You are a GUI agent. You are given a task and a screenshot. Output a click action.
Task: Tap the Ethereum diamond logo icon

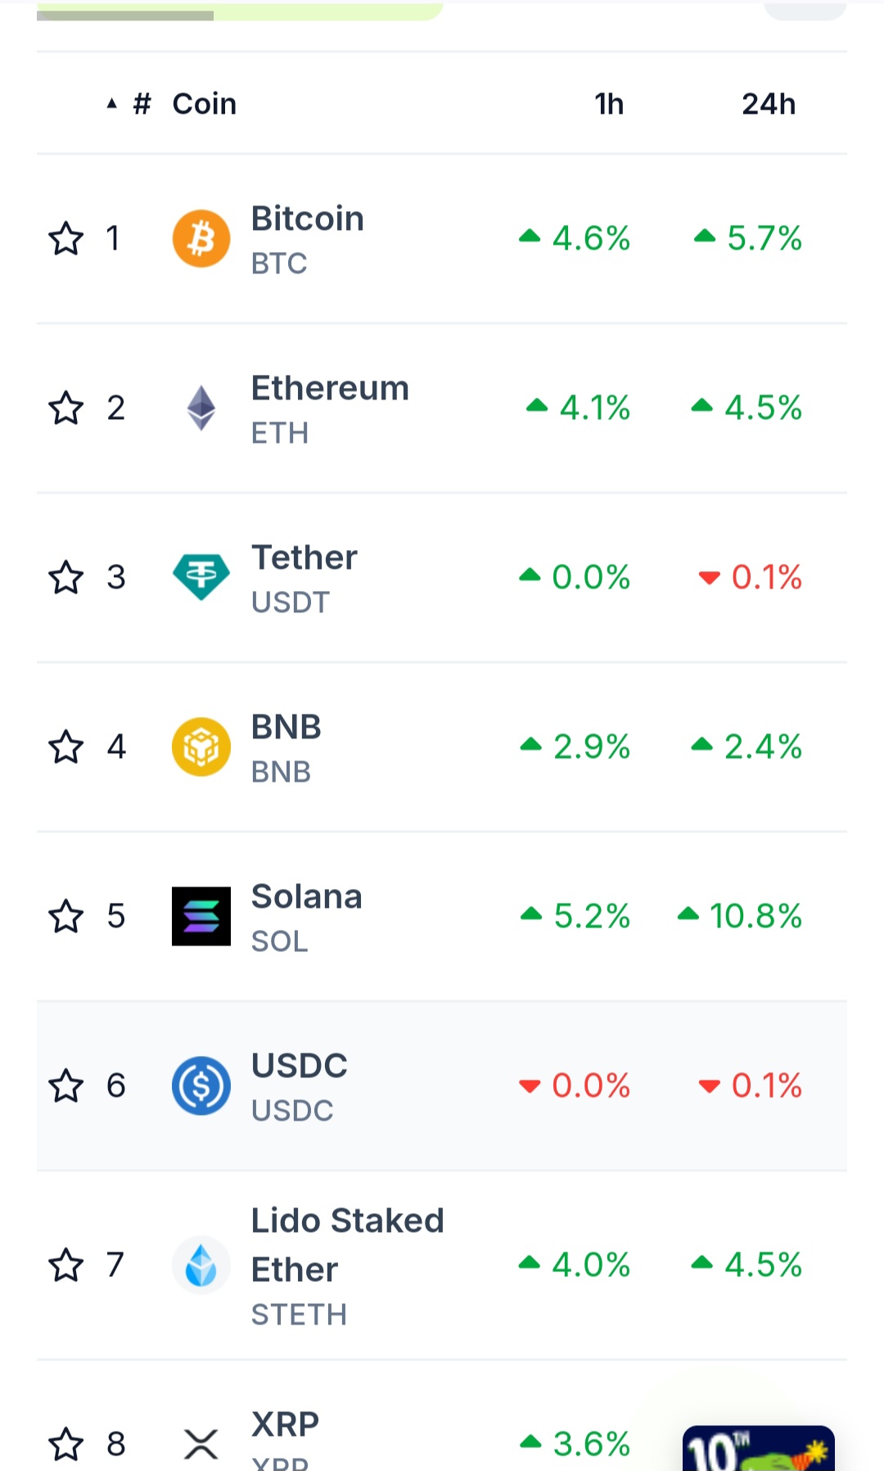click(x=201, y=408)
